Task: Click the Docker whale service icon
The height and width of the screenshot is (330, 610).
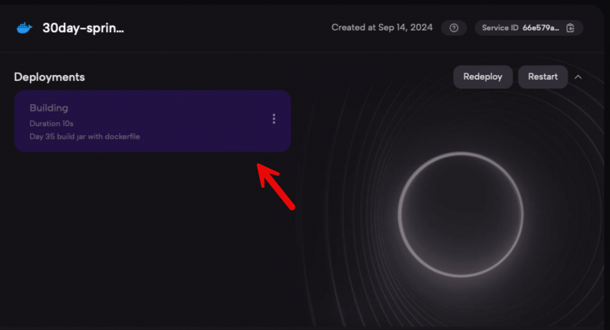Action: tap(24, 28)
